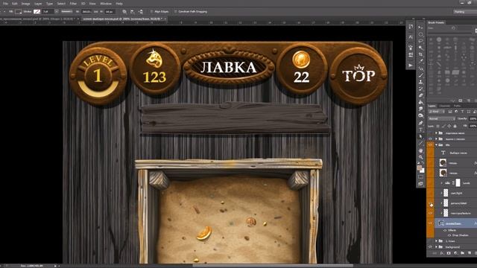
Task: Create new adjustment layer icon
Action: pyautogui.click(x=455, y=253)
